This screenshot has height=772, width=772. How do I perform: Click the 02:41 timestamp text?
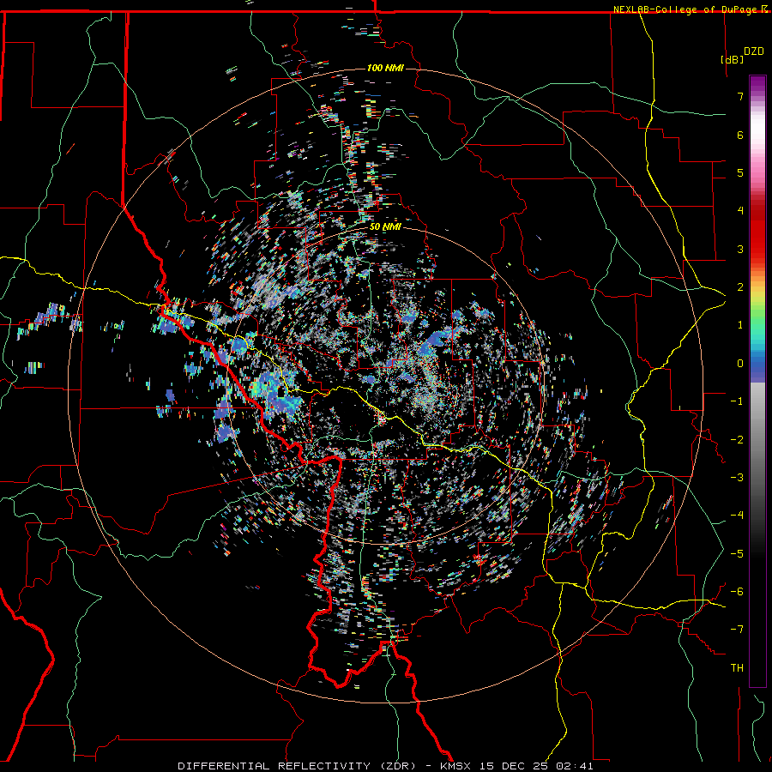click(575, 766)
